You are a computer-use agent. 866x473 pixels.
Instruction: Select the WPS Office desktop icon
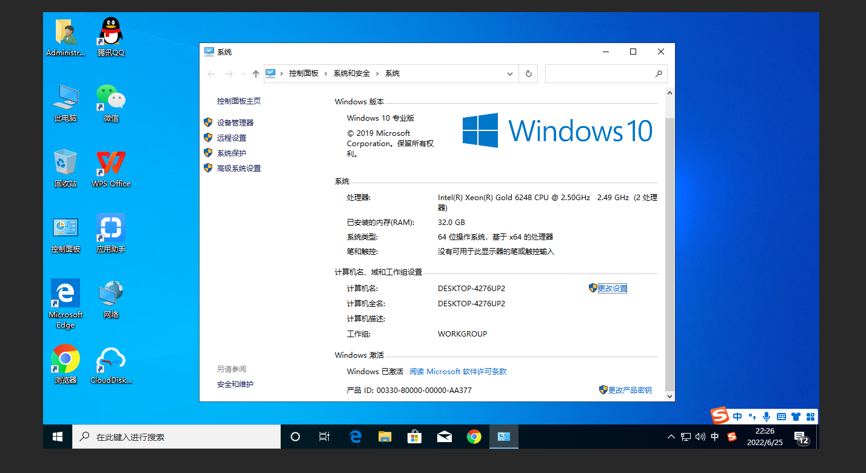coord(111,169)
